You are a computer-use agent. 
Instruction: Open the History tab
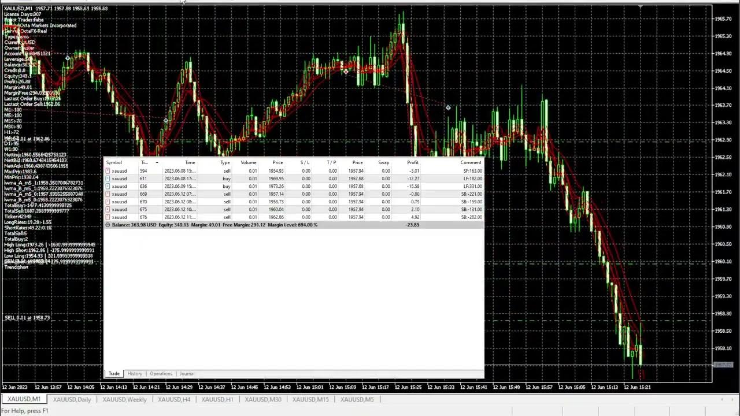[135, 374]
